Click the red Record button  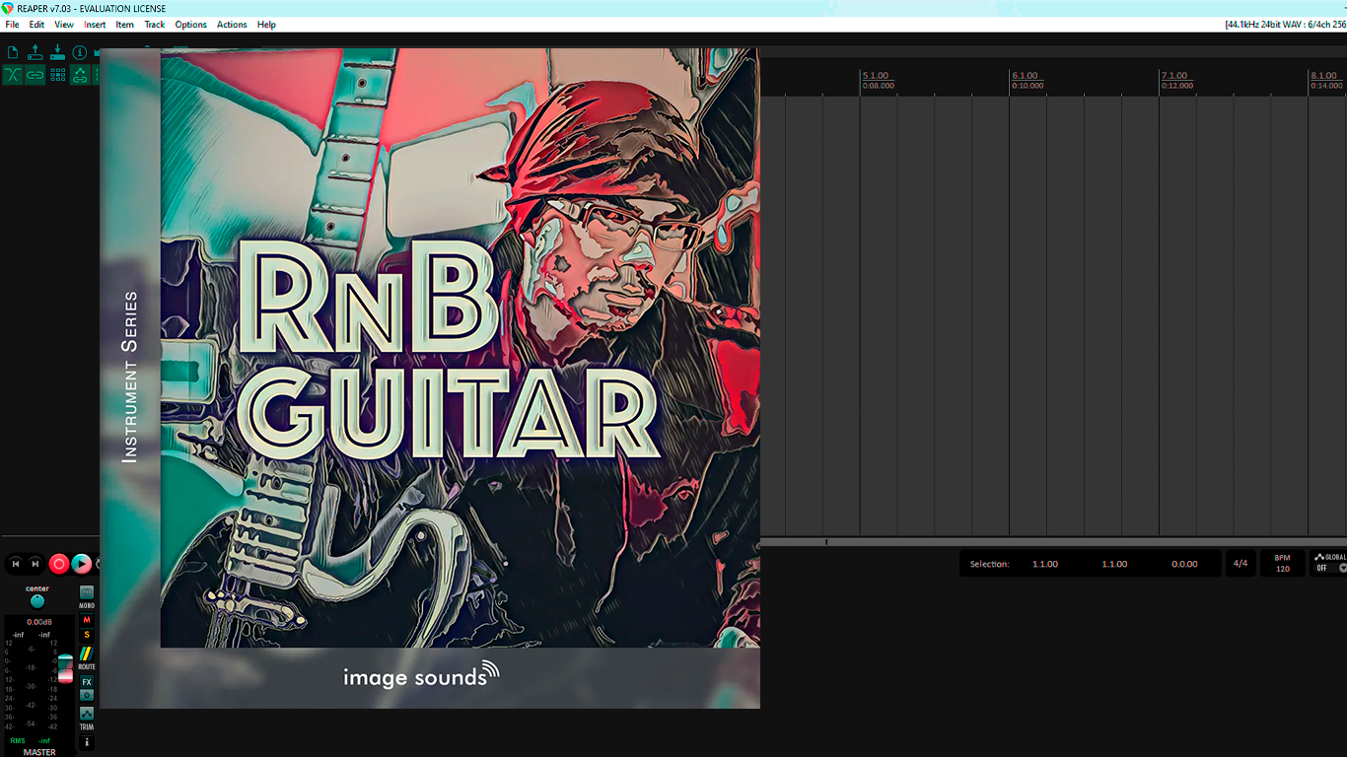coord(59,564)
